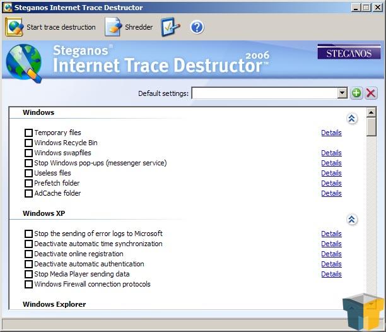Enable Deactivate automatic time synchronization checkbox

[28, 244]
